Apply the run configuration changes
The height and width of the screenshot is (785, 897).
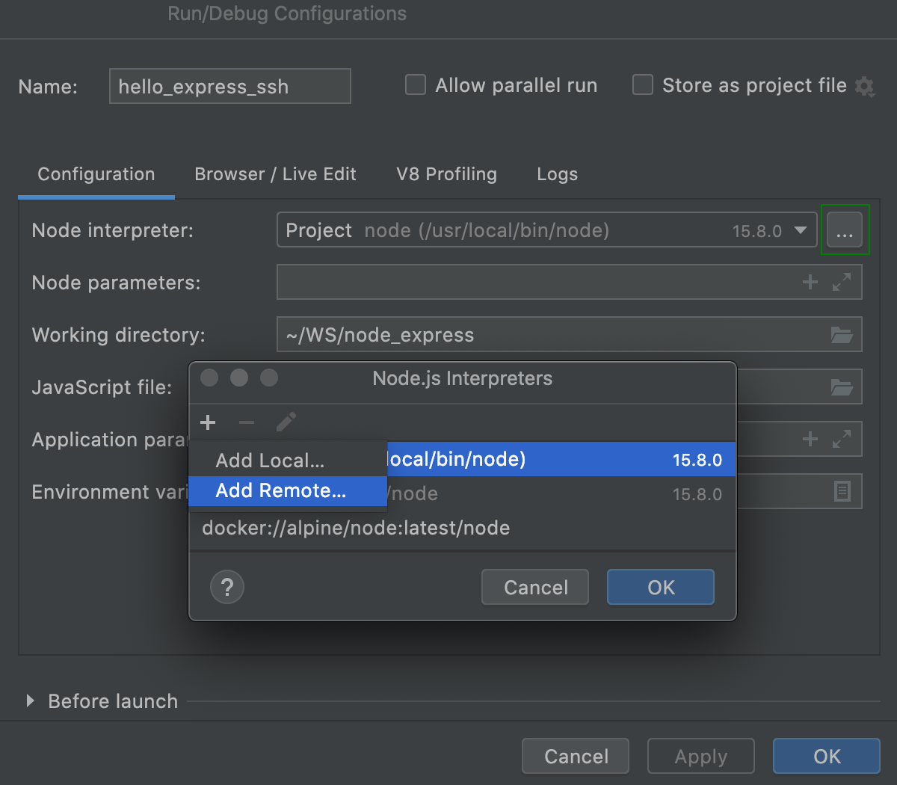pos(700,756)
